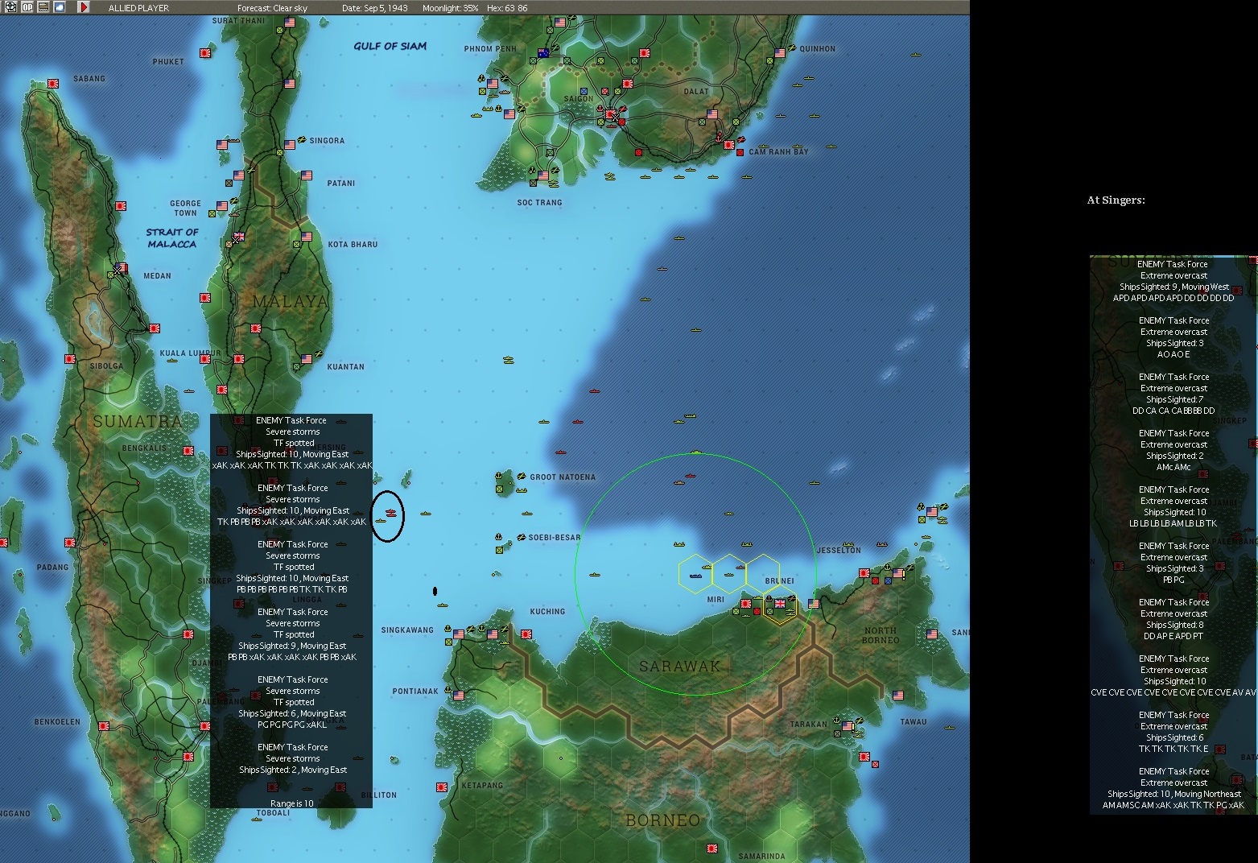
Task: Click the "ALLIED PLAYER" label in the top bar
Action: 138,8
